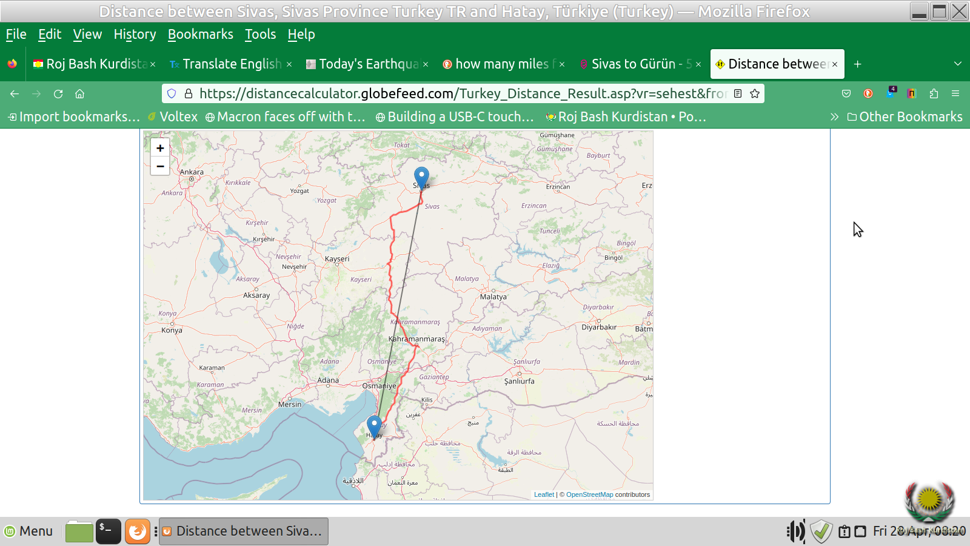This screenshot has height=546, width=970.
Task: Close the Sivas to Gürün tab
Action: click(698, 64)
